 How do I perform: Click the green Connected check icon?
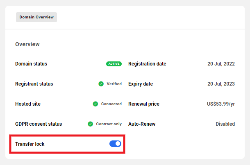coord(95,104)
